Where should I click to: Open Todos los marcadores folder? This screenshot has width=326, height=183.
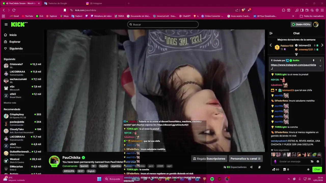click(x=312, y=16)
